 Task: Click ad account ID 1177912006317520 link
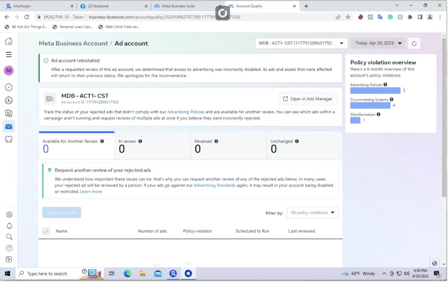tap(102, 102)
